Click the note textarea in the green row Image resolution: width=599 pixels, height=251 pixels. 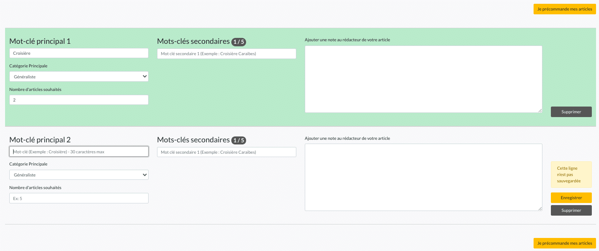pos(423,79)
